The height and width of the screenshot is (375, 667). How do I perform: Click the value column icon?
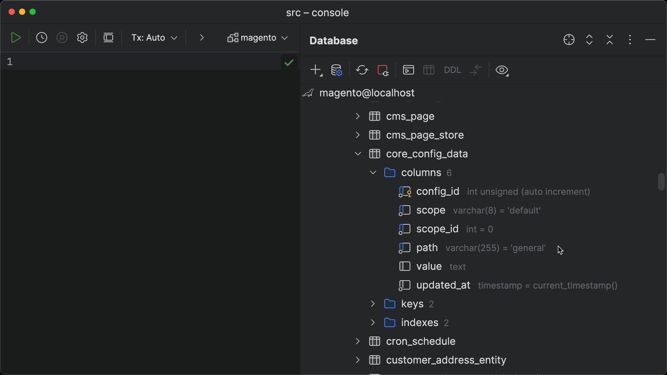pos(405,266)
